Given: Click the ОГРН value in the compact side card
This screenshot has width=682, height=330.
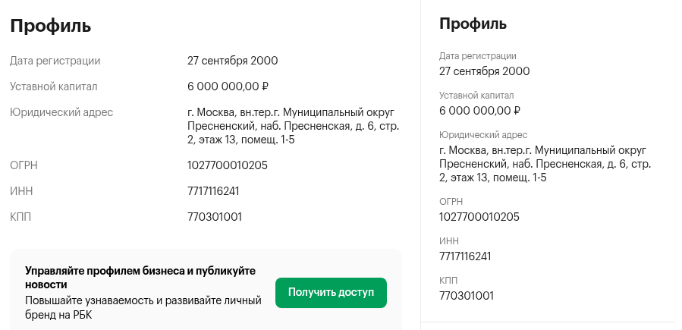Looking at the screenshot, I should 479,217.
